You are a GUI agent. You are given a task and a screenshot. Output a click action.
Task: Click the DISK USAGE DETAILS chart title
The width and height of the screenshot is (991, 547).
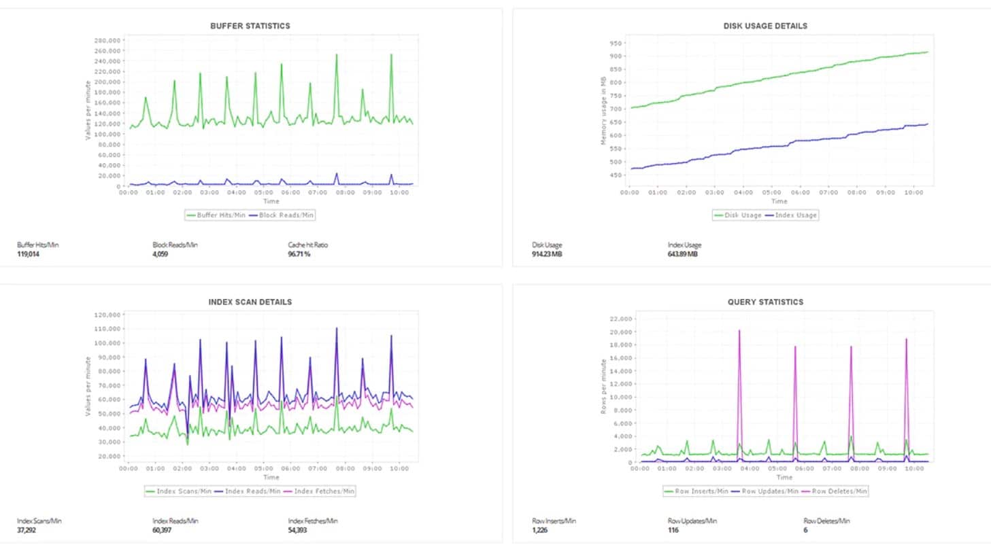coord(765,26)
